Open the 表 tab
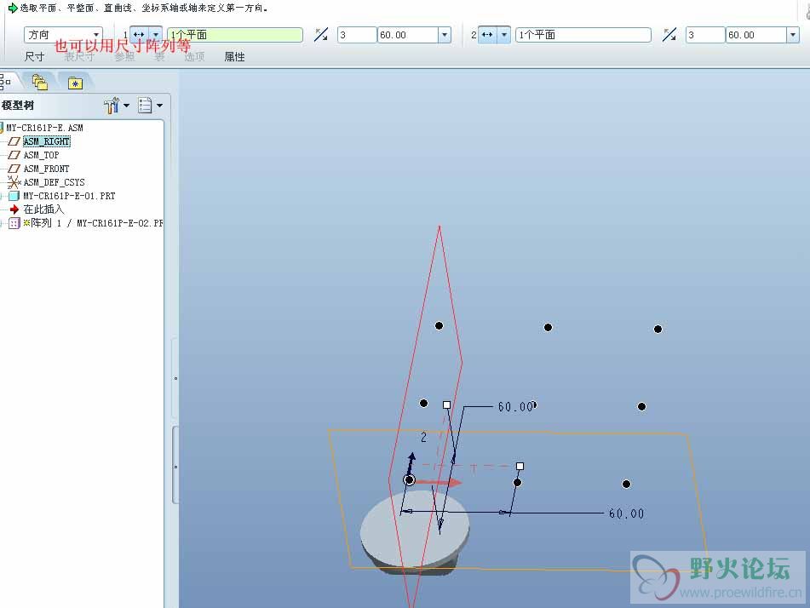Screen dimensions: 810x608 [159, 57]
